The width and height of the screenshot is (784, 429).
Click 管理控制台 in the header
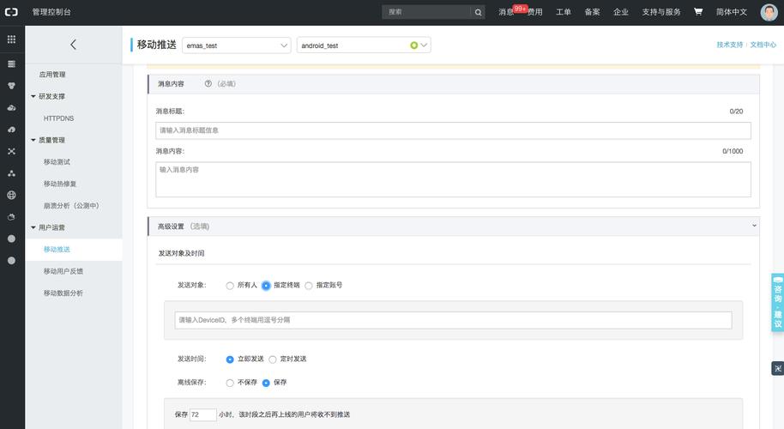point(51,12)
